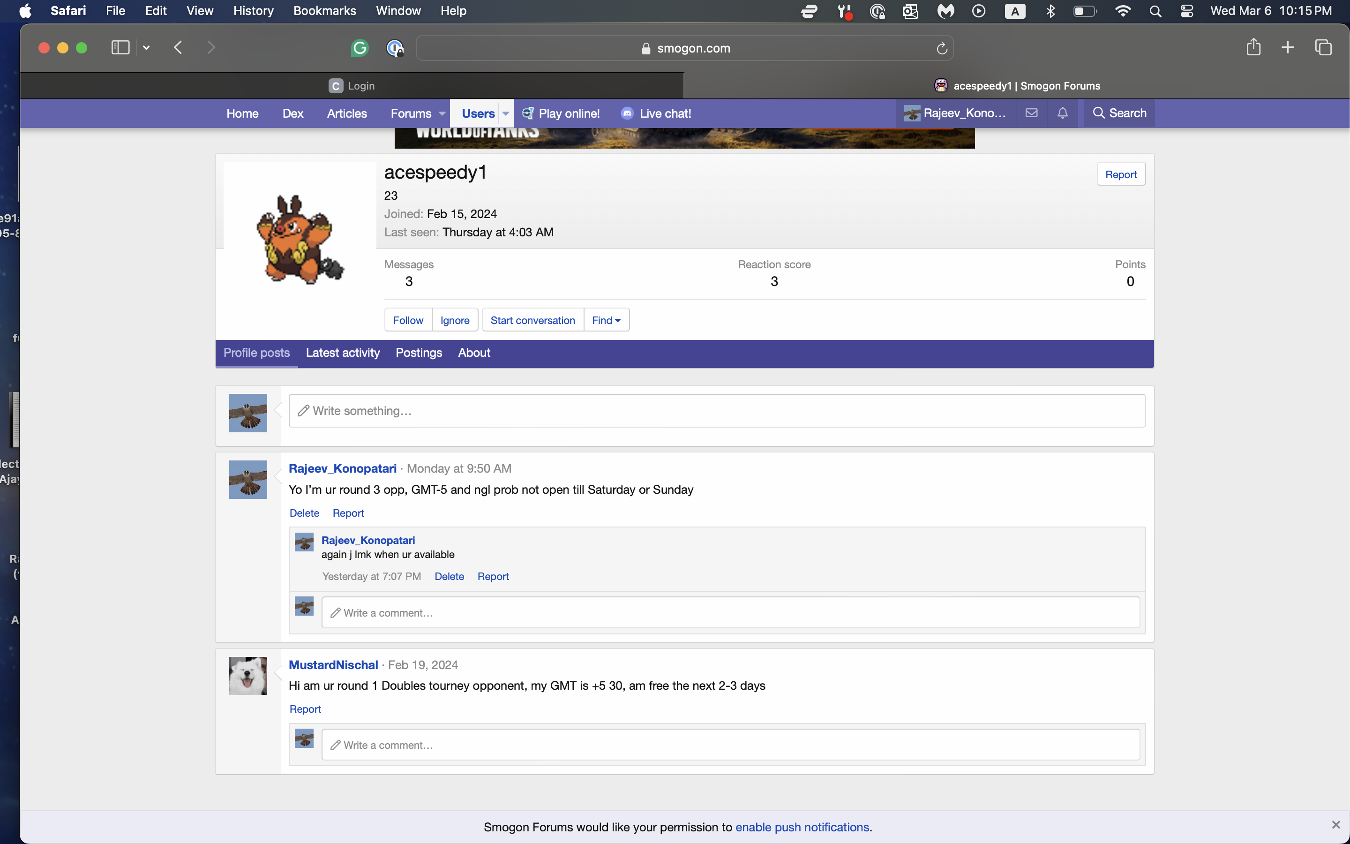
Task: Click the Ignore button
Action: tap(455, 320)
